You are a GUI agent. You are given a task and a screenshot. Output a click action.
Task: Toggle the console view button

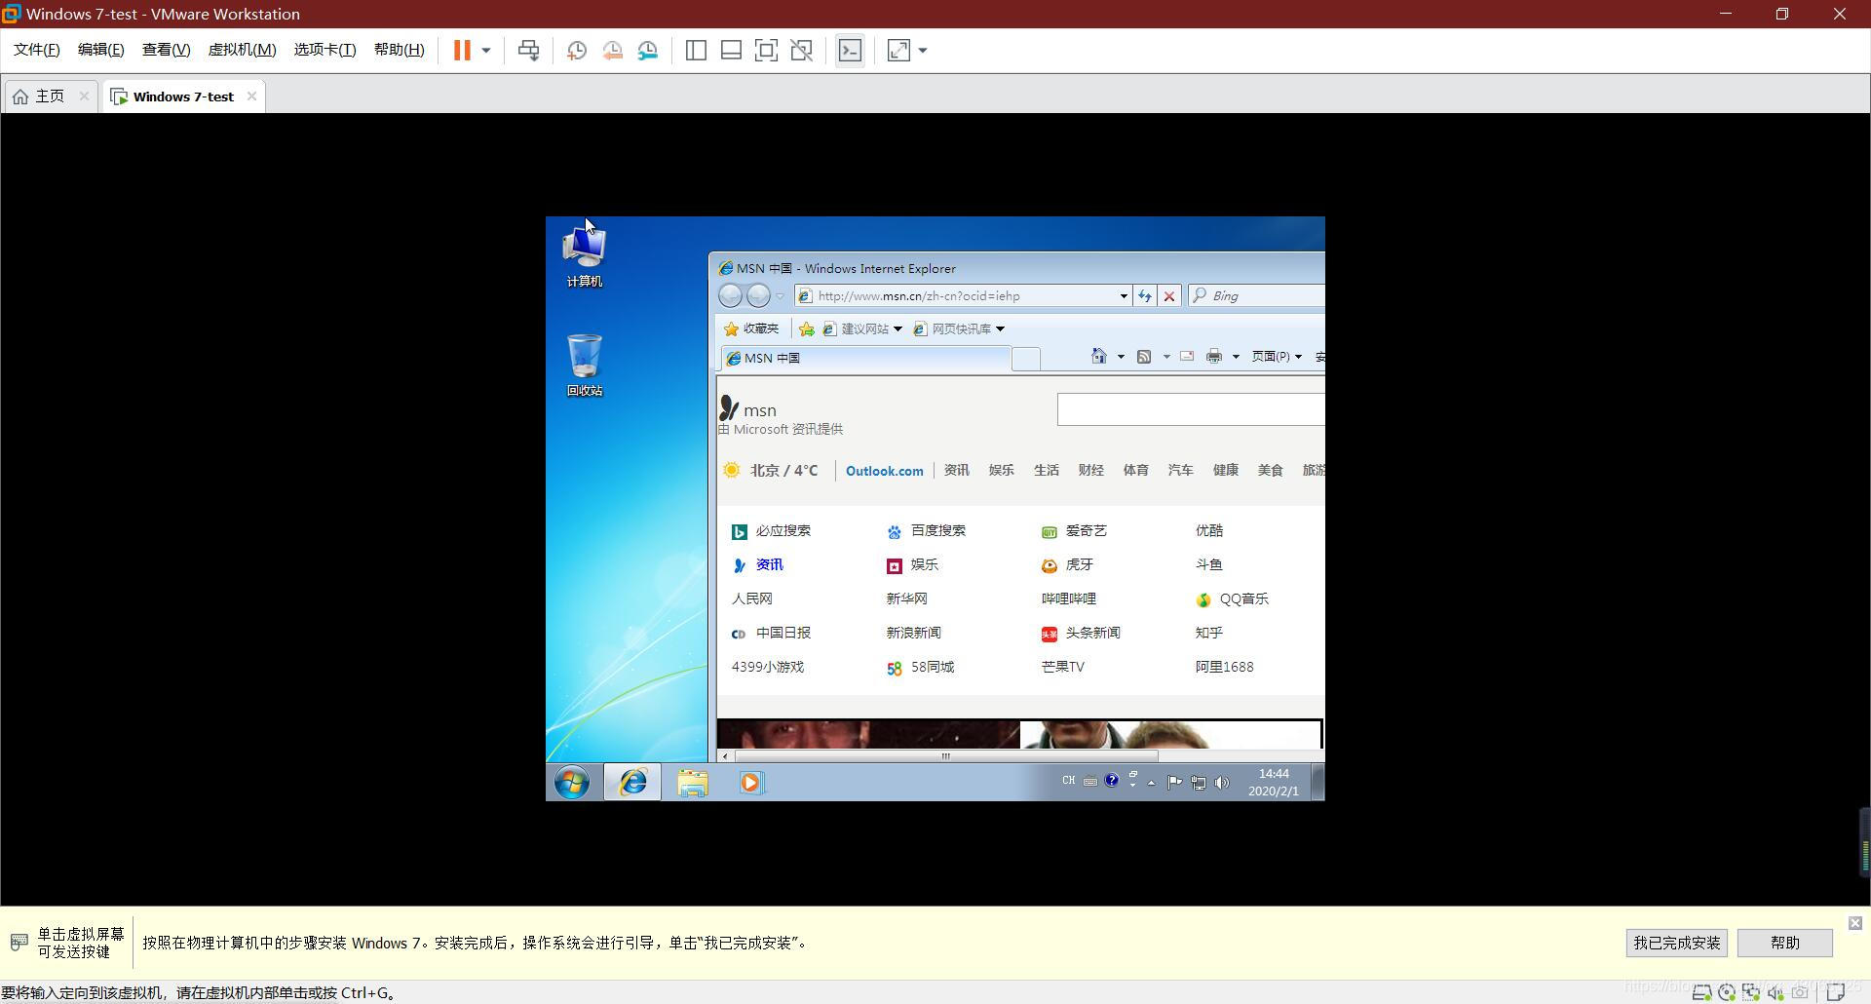click(850, 51)
